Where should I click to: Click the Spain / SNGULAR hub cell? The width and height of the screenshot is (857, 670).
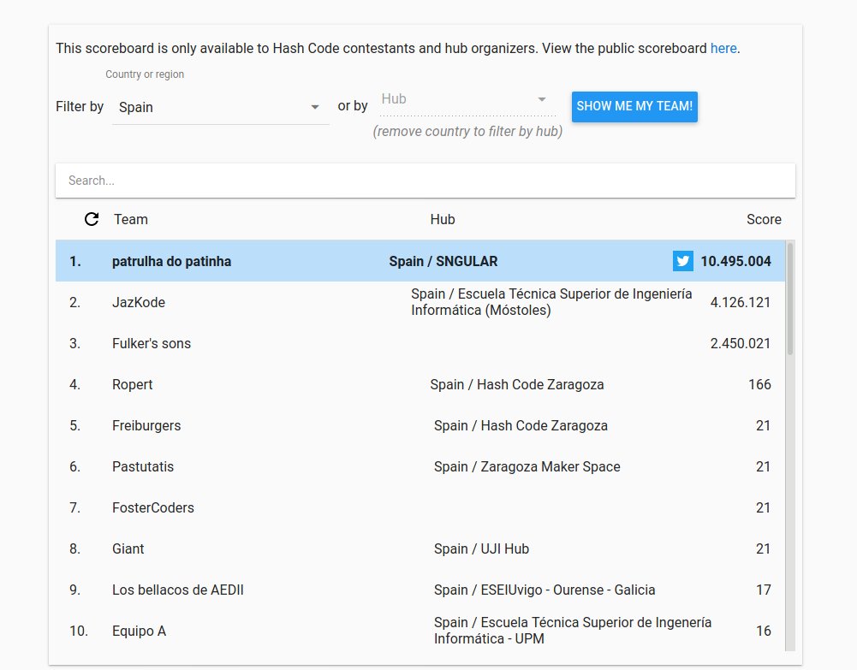(443, 261)
